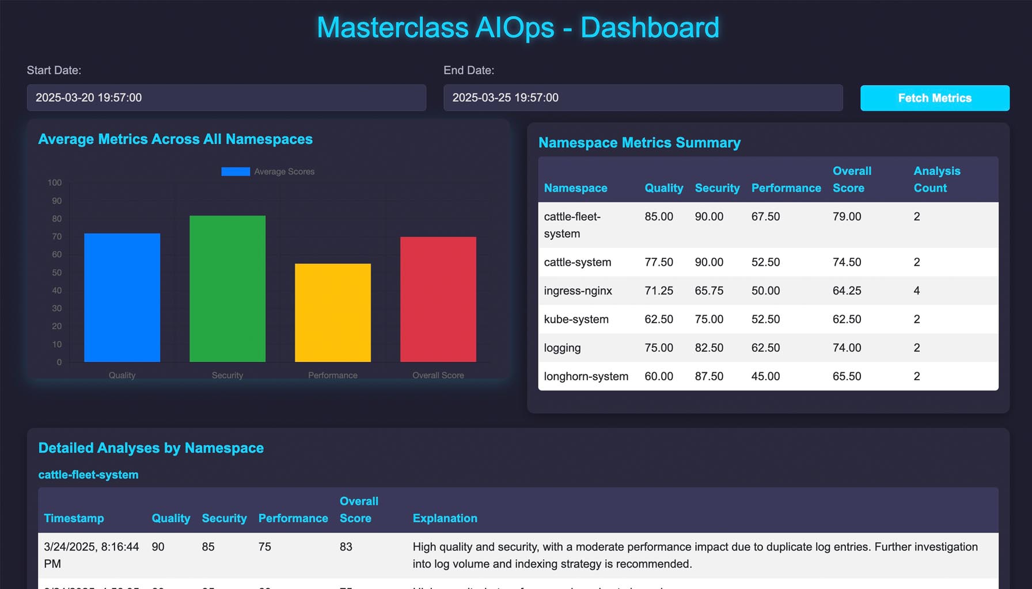Image resolution: width=1032 pixels, height=589 pixels.
Task: Select the ingress-nginx namespace cell
Action: click(x=578, y=291)
